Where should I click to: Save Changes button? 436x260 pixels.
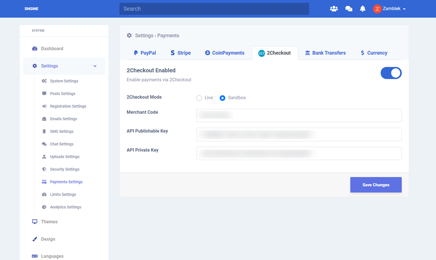[x=376, y=185]
